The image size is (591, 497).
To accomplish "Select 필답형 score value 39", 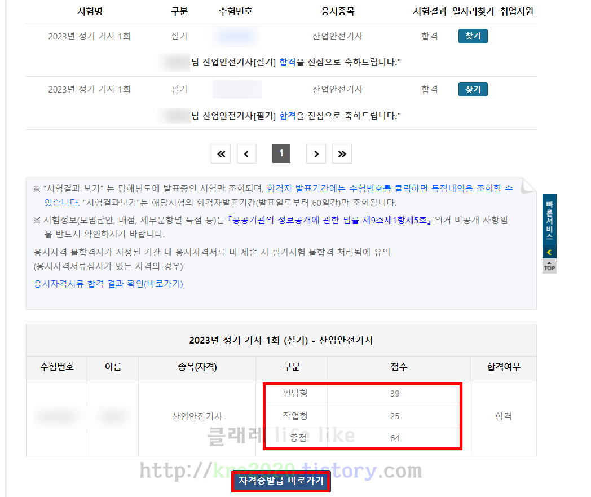I will click(395, 394).
